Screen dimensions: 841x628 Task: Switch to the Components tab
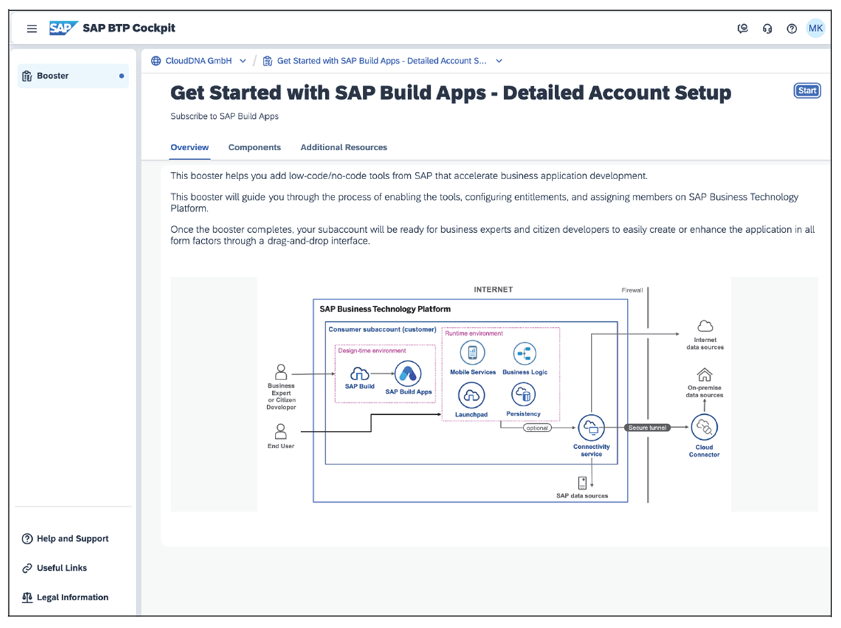(x=254, y=147)
